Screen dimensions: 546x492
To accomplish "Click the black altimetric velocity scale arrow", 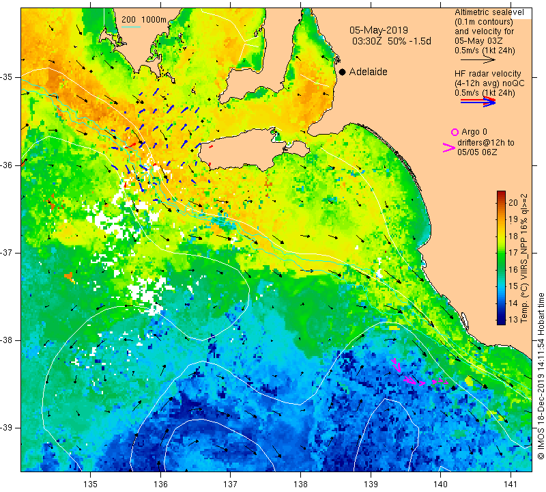I will [478, 60].
